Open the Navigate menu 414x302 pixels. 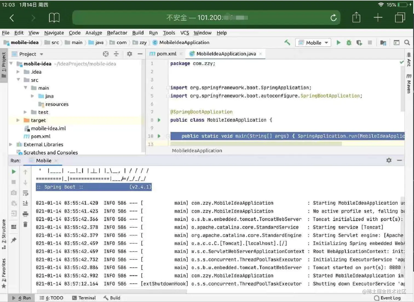tap(54, 33)
